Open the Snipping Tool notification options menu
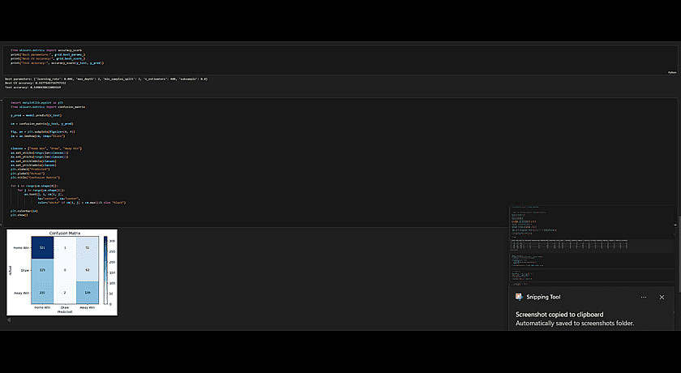The width and height of the screenshot is (681, 373). coord(643,298)
